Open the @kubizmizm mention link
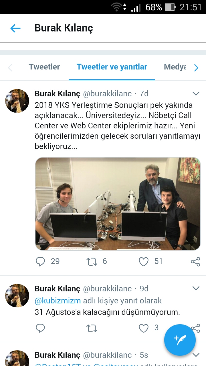The height and width of the screenshot is (366, 206). (x=58, y=301)
